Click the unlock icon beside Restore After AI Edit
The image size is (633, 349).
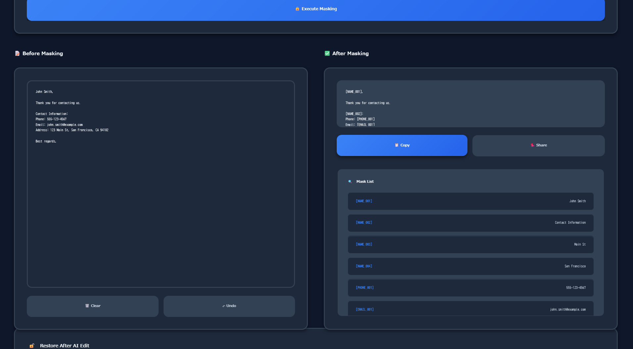[x=32, y=345]
